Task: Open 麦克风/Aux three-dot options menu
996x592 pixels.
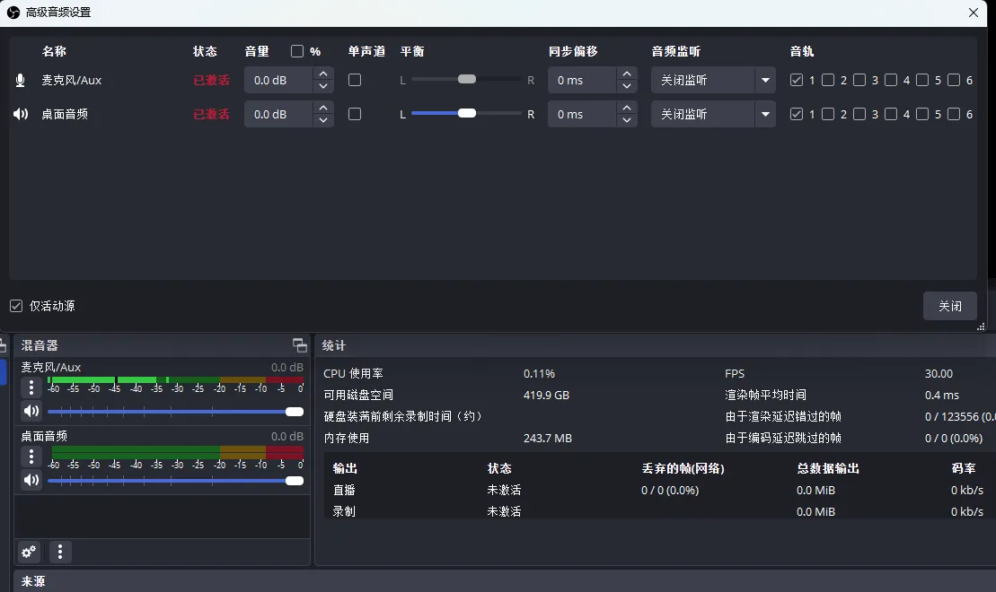Action: (x=31, y=387)
